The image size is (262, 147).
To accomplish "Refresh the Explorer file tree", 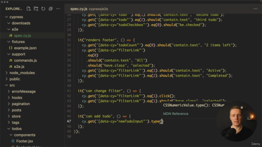I will pos(43,9).
